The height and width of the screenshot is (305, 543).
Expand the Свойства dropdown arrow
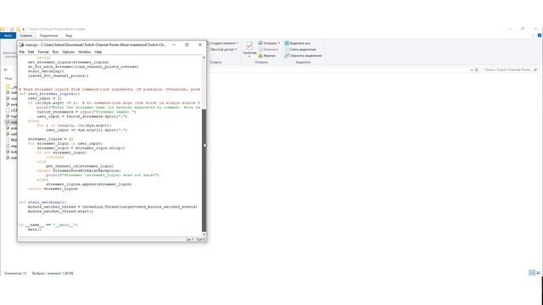[x=249, y=57]
